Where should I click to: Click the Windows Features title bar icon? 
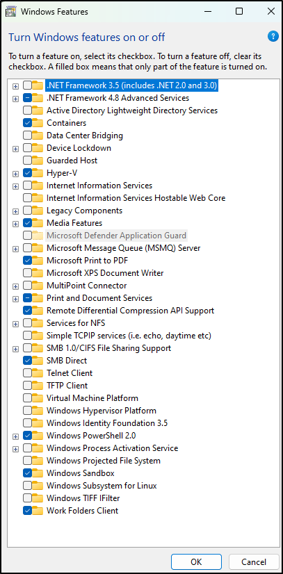tap(10, 11)
